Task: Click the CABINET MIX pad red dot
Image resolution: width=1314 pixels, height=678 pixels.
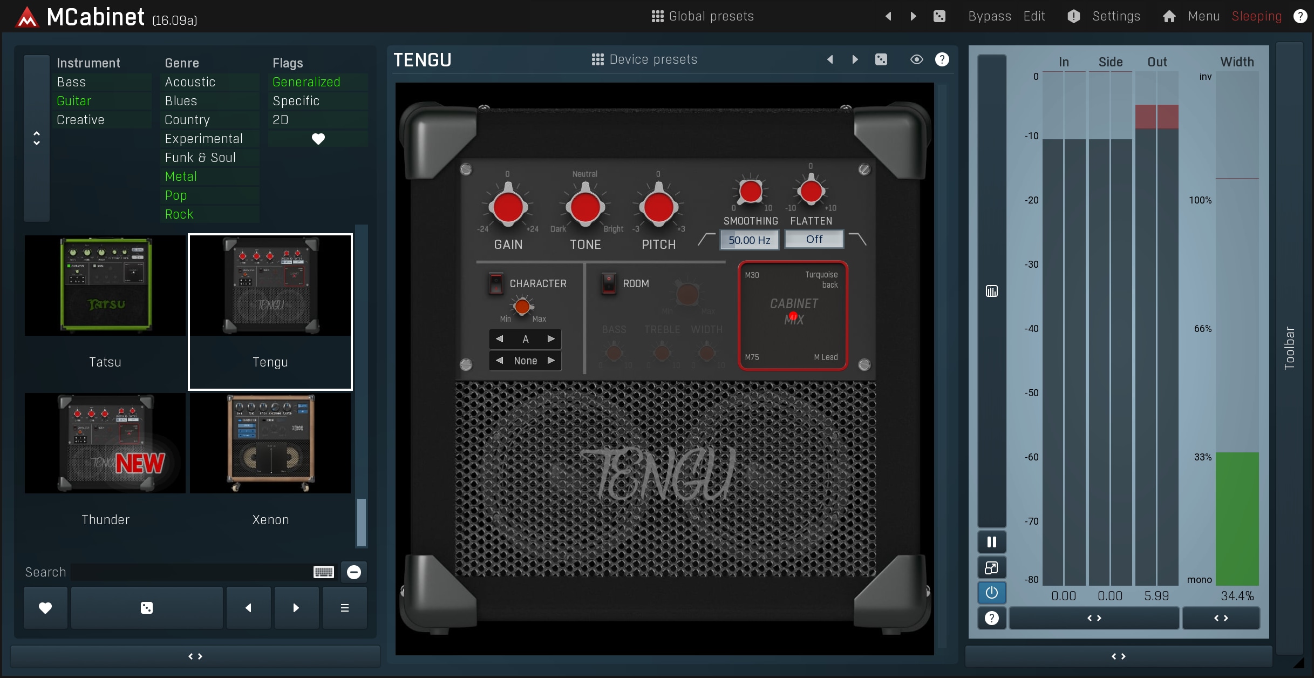Action: point(793,316)
